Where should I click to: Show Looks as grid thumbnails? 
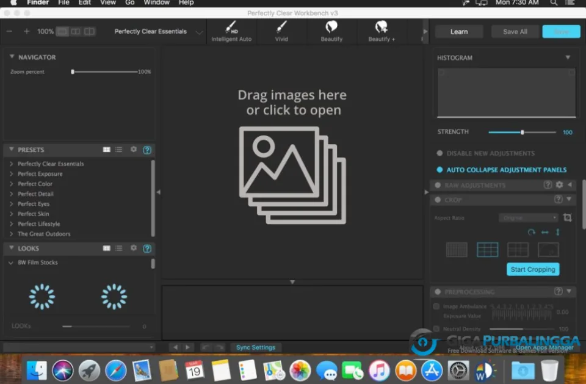tap(106, 248)
